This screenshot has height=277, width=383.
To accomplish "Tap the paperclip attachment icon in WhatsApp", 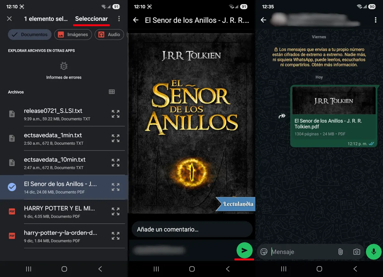I will [340, 252].
